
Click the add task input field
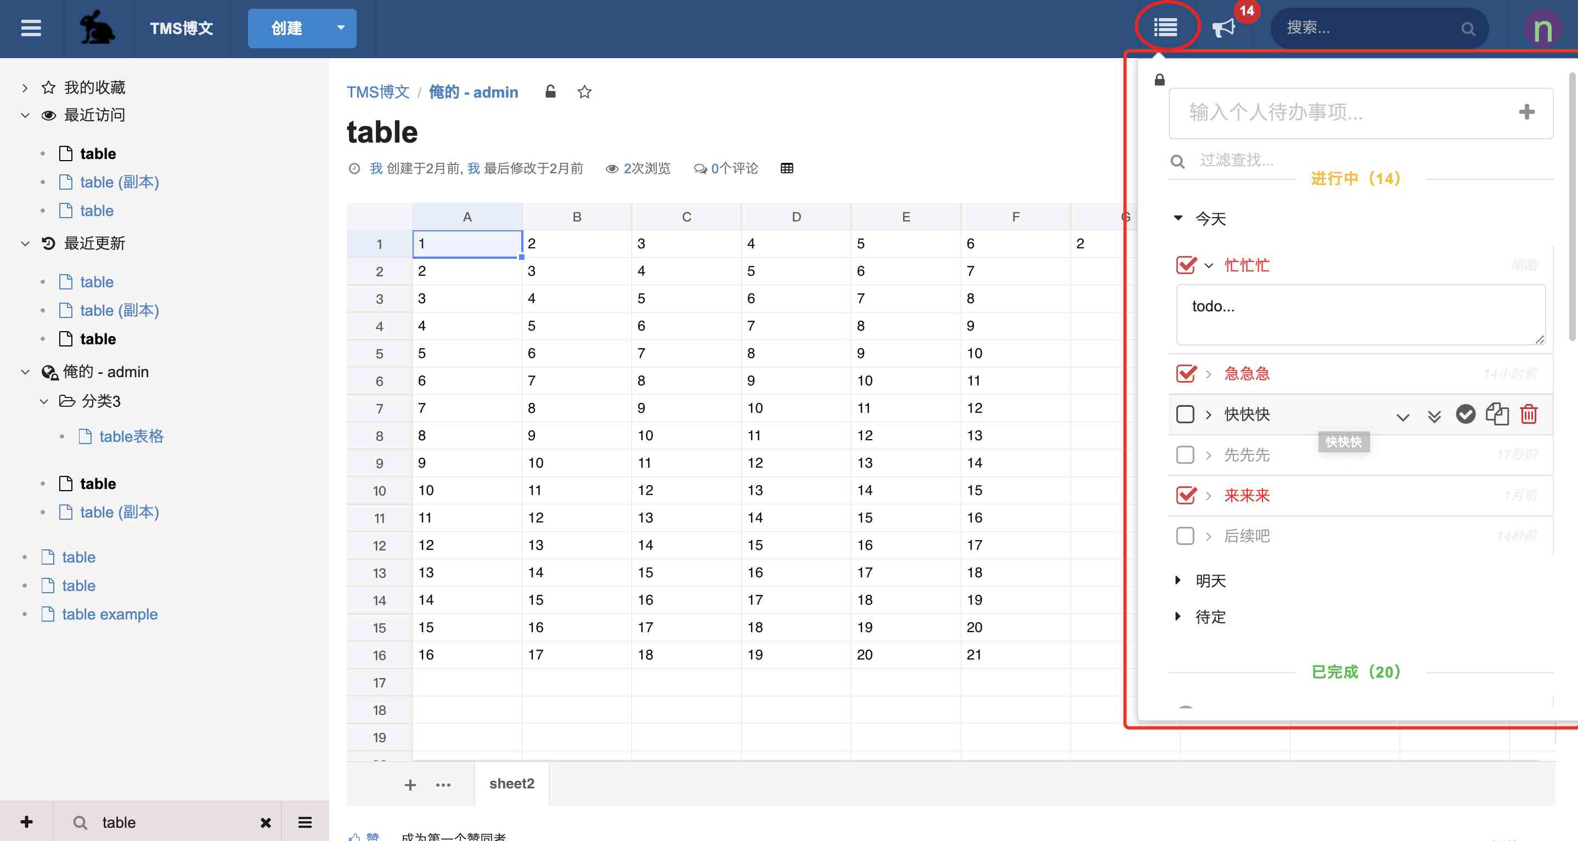pos(1345,113)
